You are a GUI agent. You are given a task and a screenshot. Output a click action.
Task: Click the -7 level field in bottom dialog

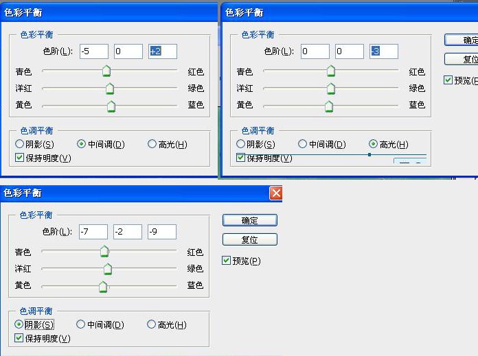click(93, 232)
